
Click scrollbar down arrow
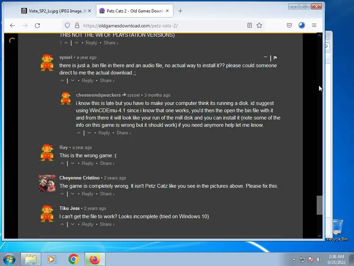319,236
